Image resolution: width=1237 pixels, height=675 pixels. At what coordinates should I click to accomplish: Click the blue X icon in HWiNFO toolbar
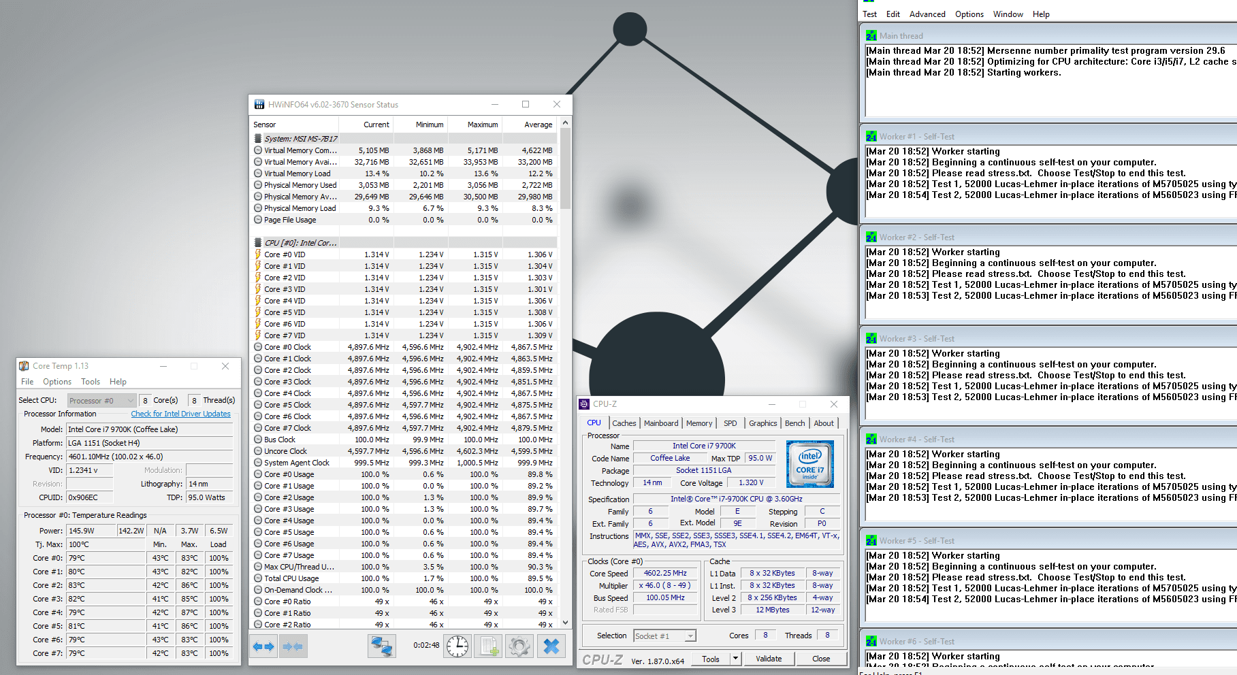pyautogui.click(x=551, y=646)
